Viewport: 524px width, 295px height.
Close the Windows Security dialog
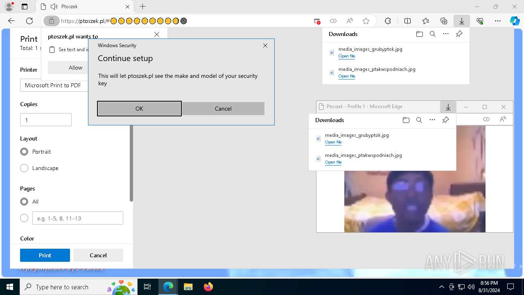click(x=265, y=45)
